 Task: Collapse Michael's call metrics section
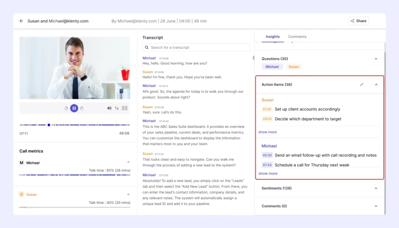[128, 162]
